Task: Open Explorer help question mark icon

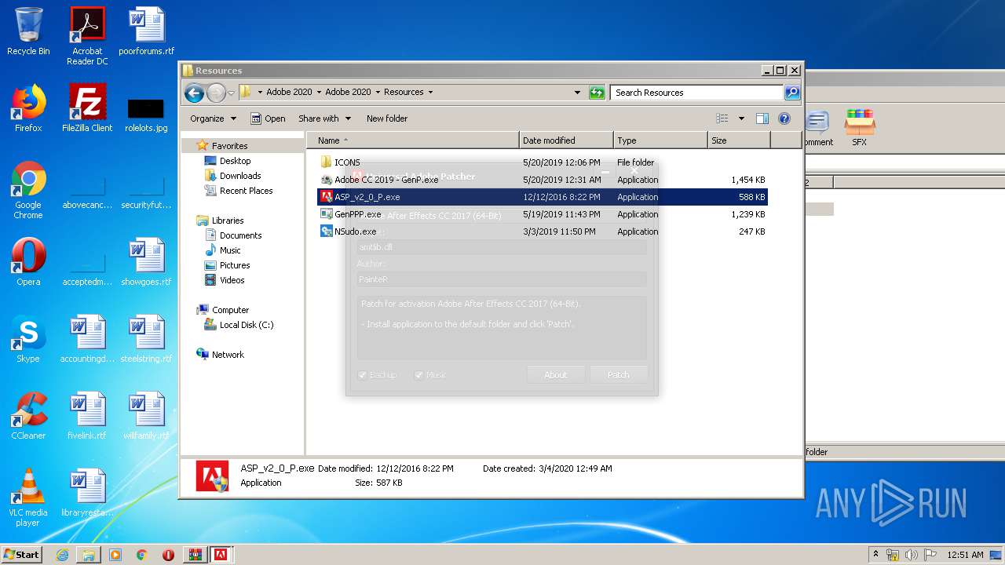Action: 784,118
